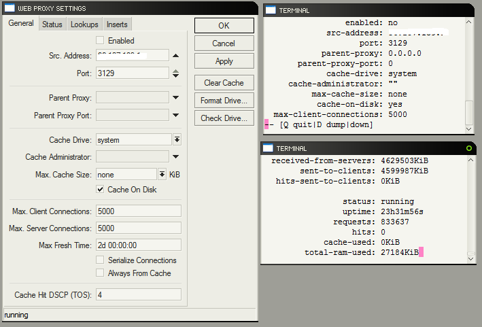
Task: Click scroll down arrow in lower Terminal
Action: [470, 259]
